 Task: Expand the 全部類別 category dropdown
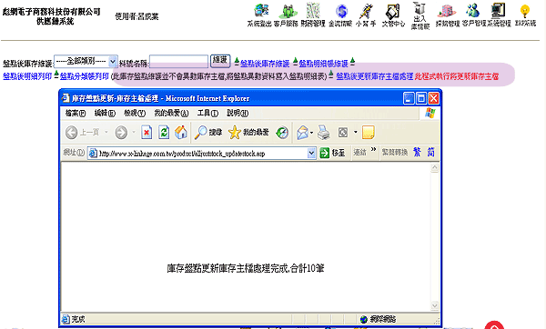coord(113,62)
